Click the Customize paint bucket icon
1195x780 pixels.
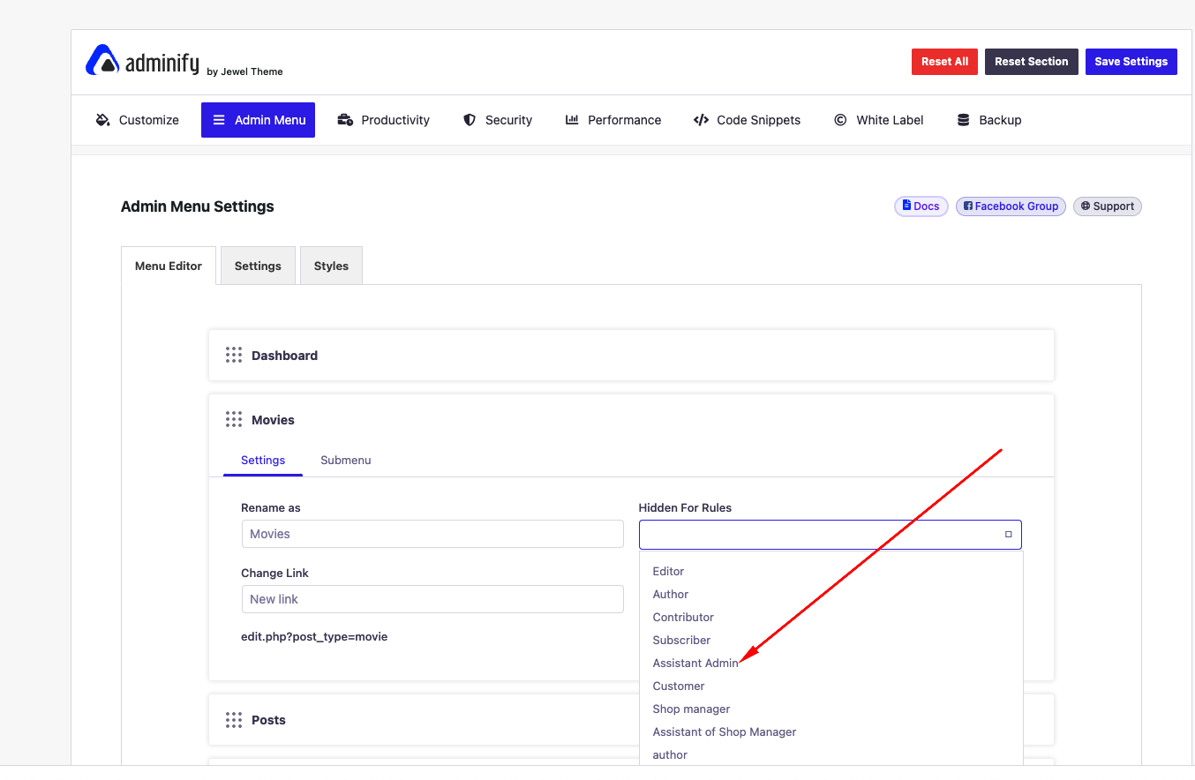tap(102, 120)
